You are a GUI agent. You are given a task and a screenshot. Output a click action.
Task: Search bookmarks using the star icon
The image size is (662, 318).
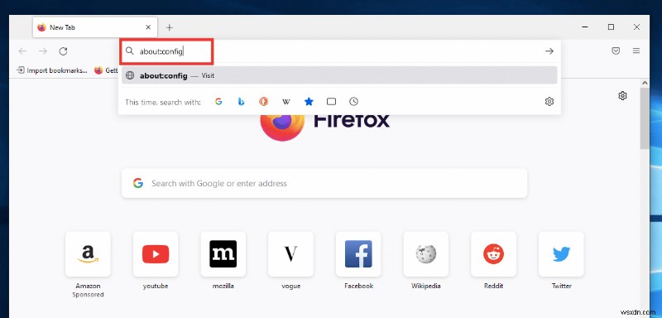point(309,101)
